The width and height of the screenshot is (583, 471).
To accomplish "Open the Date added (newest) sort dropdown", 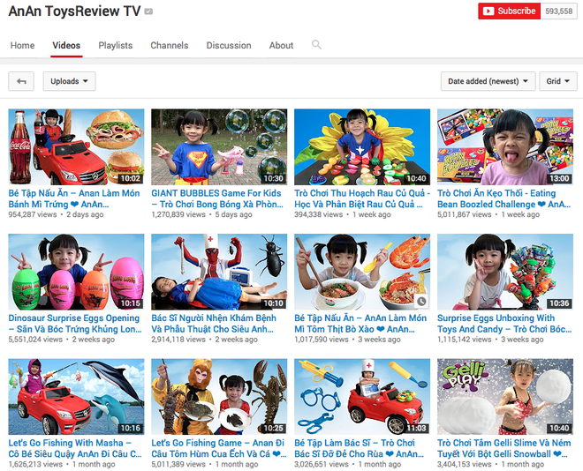I will 488,81.
